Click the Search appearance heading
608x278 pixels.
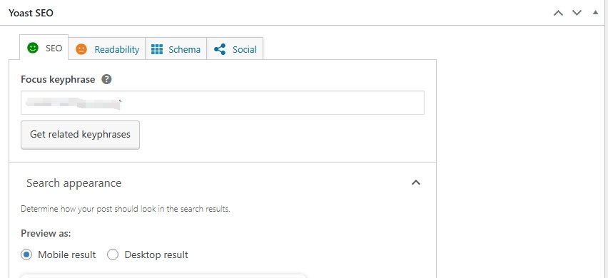[74, 182]
